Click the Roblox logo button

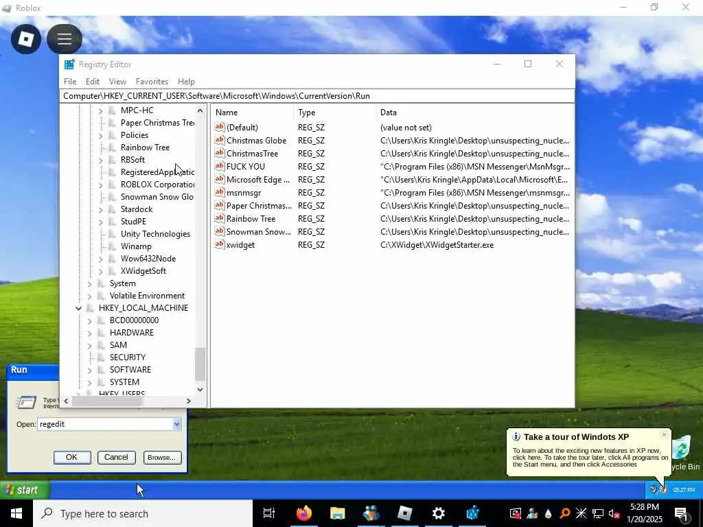(26, 39)
